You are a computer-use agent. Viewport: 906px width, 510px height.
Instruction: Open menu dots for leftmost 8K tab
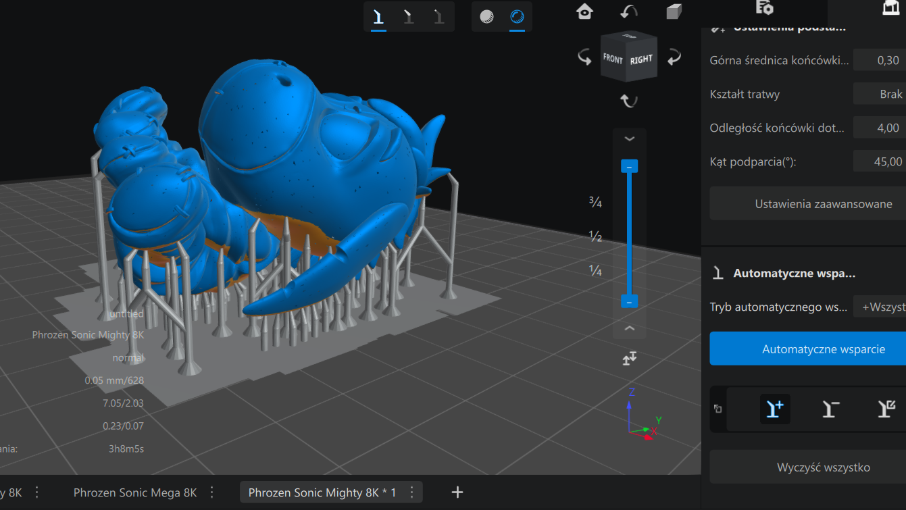click(x=37, y=492)
